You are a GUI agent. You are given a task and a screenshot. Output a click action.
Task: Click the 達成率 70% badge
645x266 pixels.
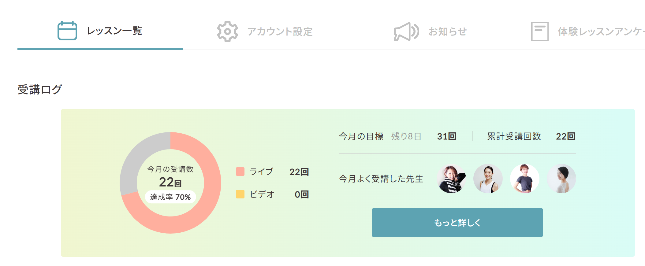pyautogui.click(x=170, y=197)
